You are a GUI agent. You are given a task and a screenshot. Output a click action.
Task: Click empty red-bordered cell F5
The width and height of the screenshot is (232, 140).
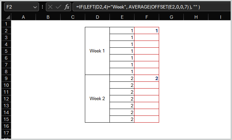[x=147, y=51]
